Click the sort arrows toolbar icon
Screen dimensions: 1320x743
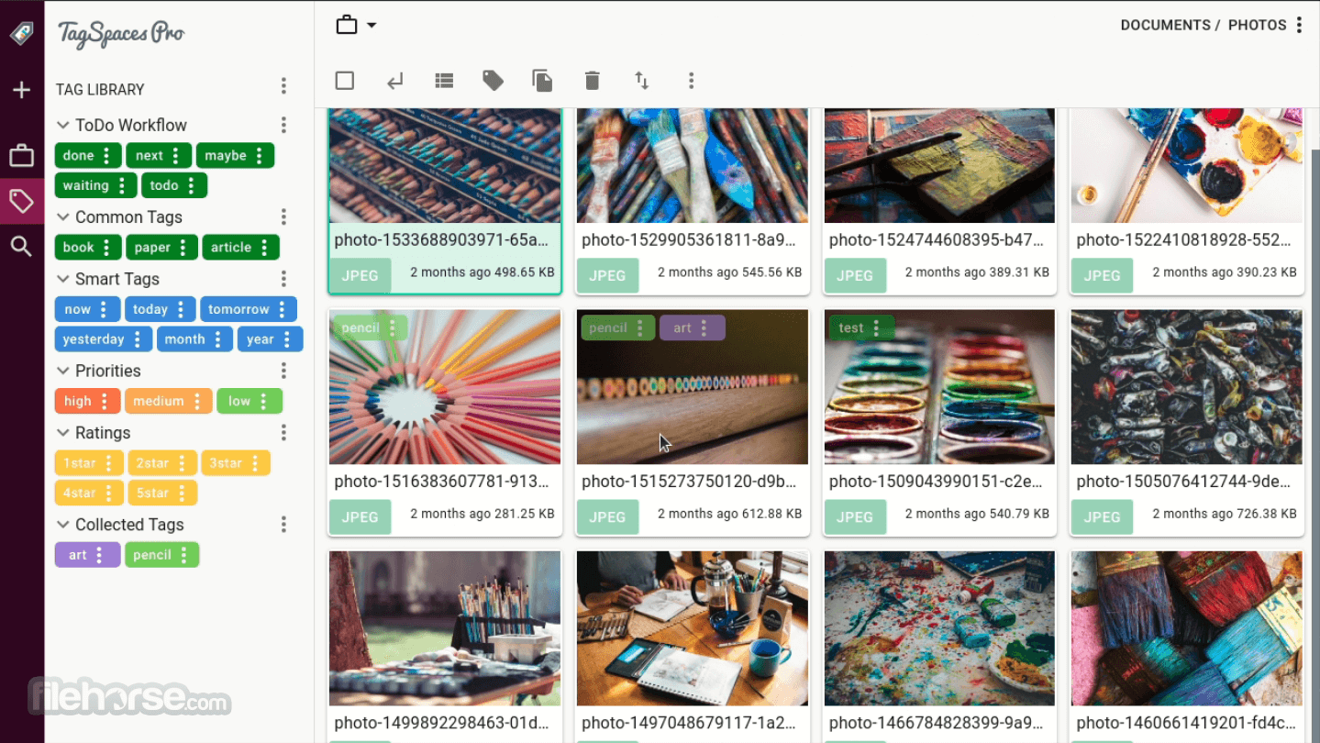coord(642,81)
